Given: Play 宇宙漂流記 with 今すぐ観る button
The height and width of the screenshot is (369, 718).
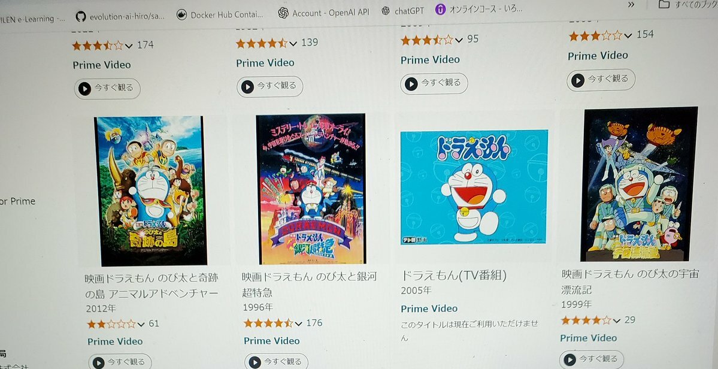Looking at the screenshot, I should 591,359.
